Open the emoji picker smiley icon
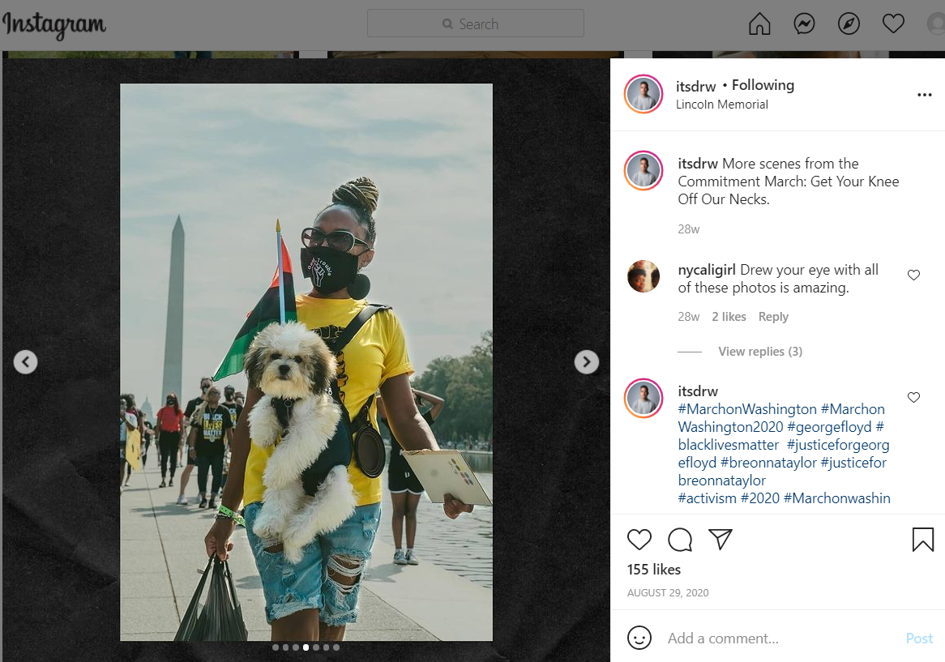945x662 pixels. [639, 638]
